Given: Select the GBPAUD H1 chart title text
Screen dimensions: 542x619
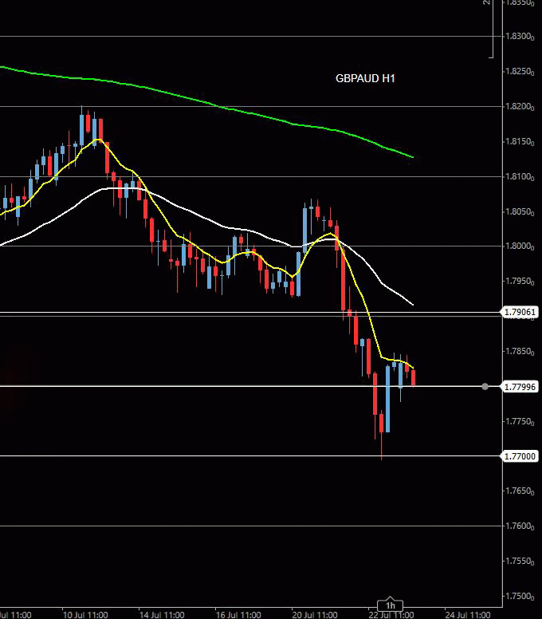Looking at the screenshot, I should [x=365, y=78].
